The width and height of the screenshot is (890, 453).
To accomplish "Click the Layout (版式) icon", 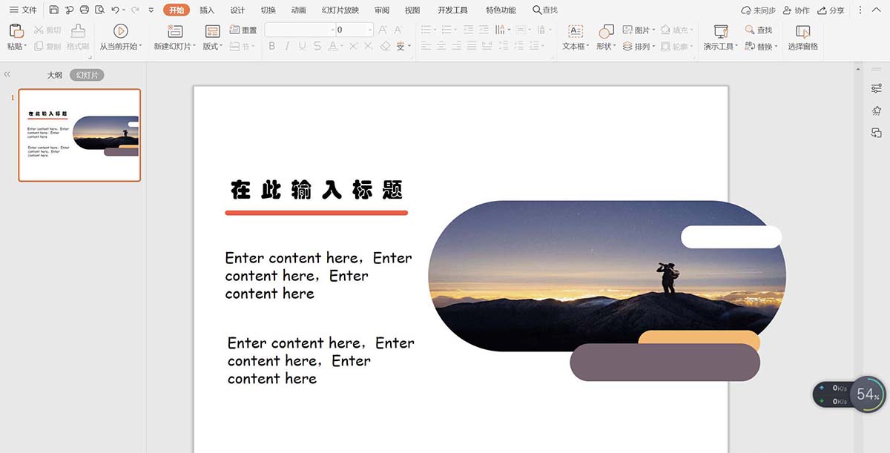I will pos(212,31).
